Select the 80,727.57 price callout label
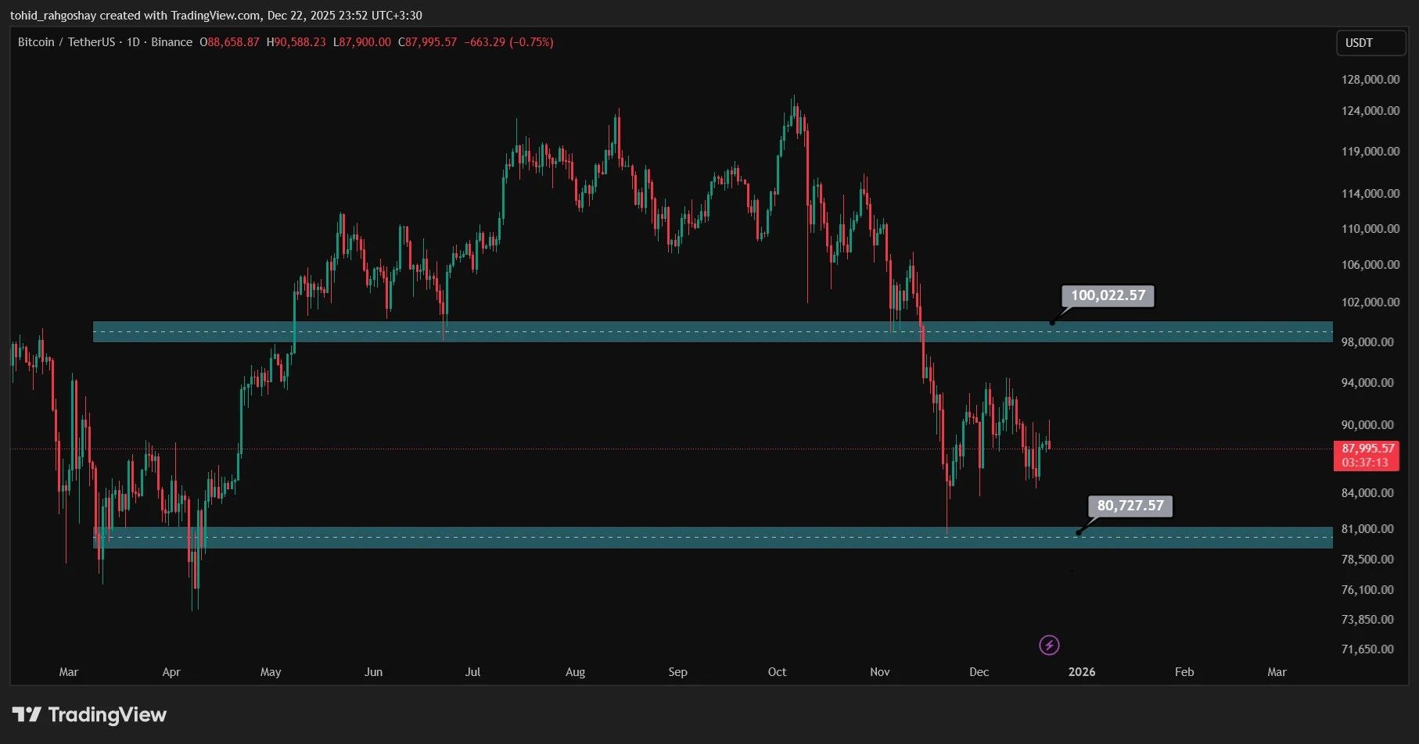The width and height of the screenshot is (1419, 744). [x=1130, y=506]
